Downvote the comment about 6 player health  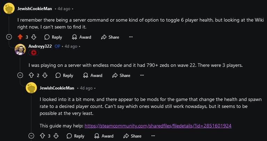34,37
